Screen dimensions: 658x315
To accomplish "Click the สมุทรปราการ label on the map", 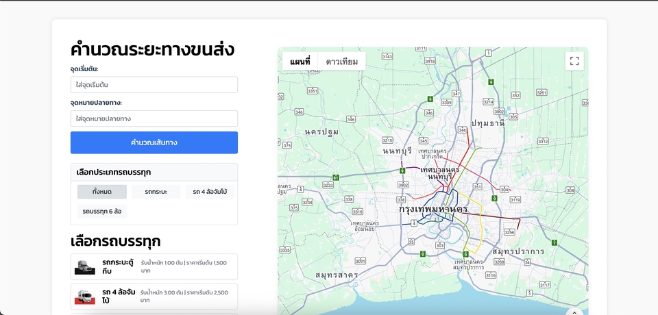I will pos(518,251).
